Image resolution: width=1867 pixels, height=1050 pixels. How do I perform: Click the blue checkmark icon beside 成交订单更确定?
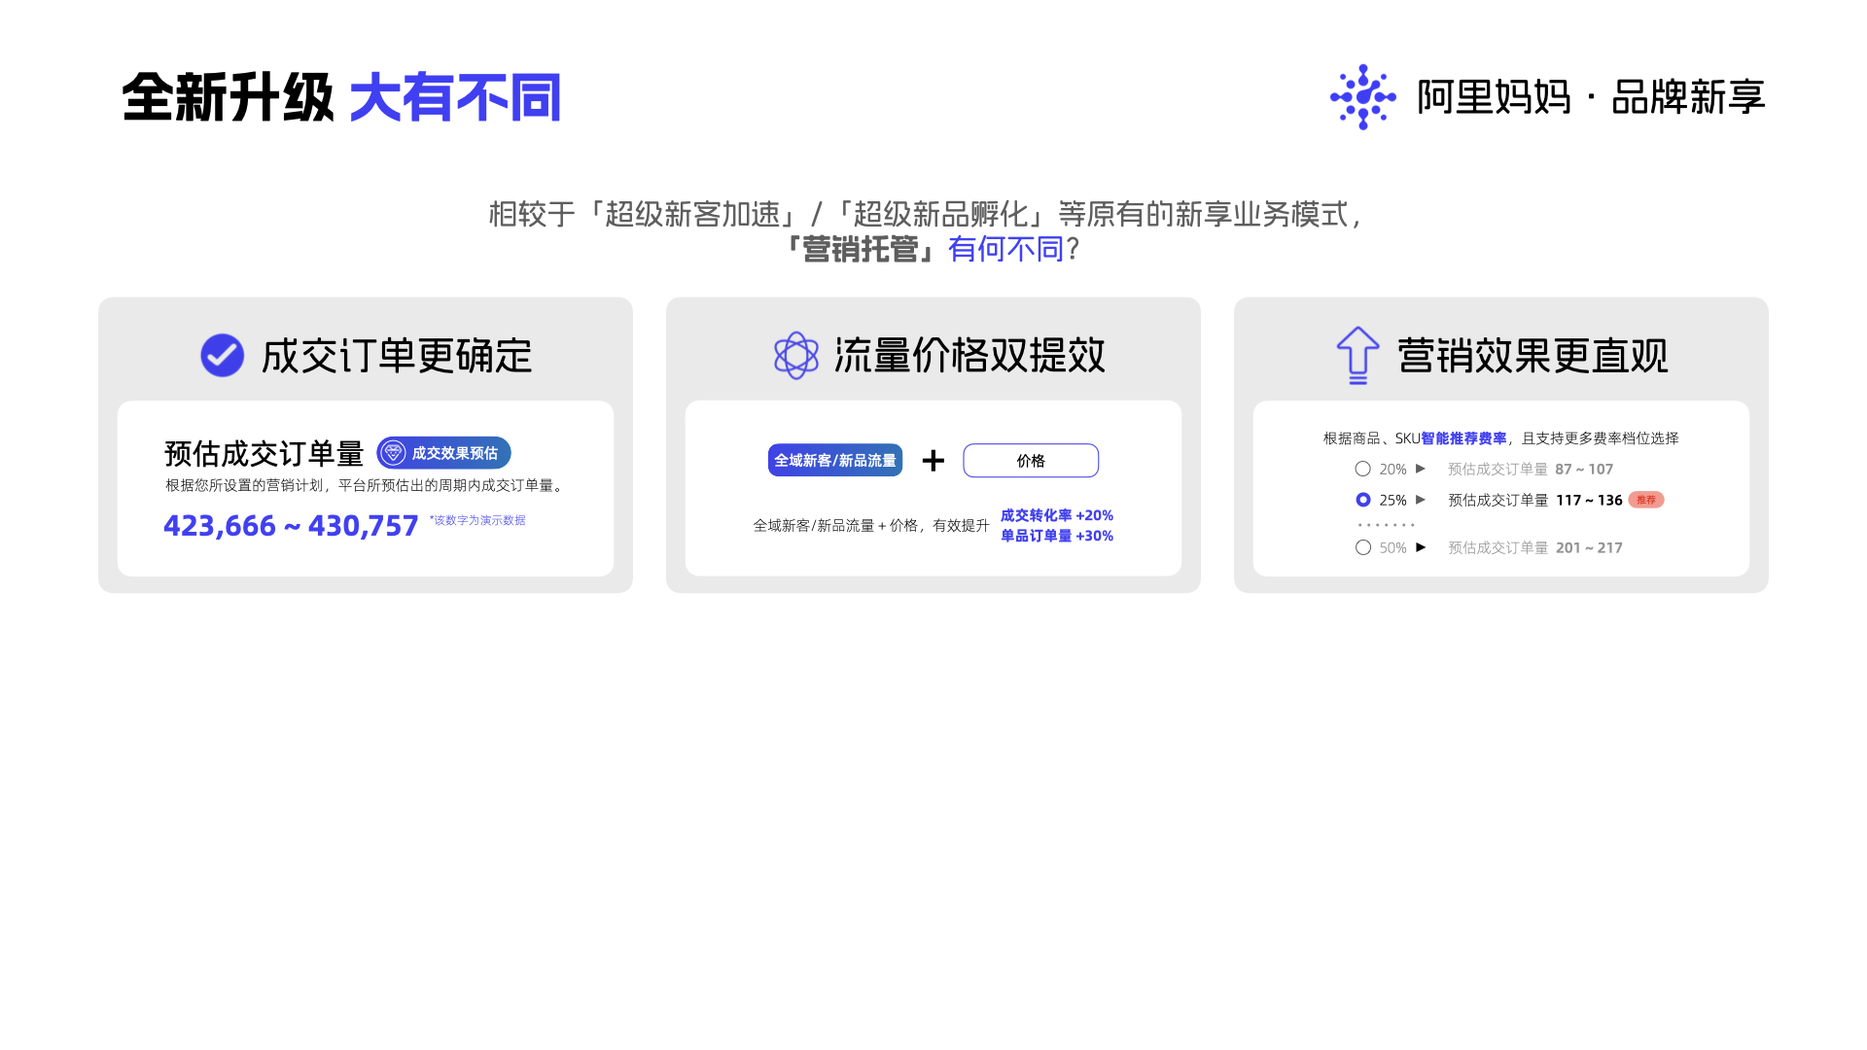pyautogui.click(x=222, y=356)
